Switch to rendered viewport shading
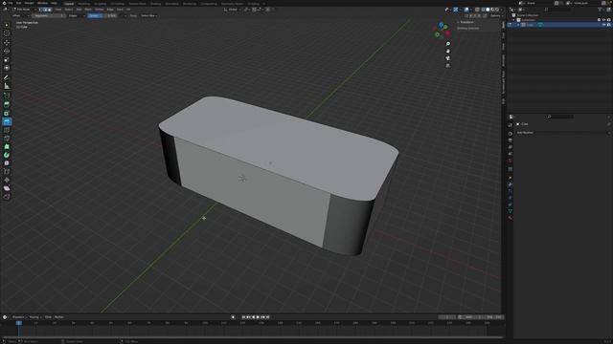 click(x=497, y=10)
